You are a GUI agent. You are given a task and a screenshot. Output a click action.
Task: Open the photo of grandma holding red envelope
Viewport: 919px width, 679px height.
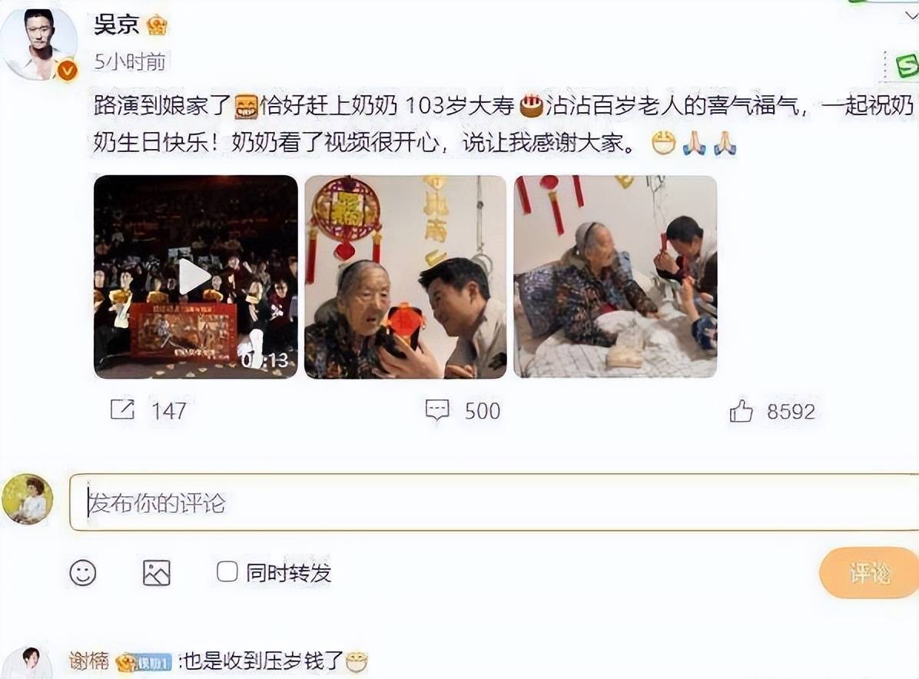405,277
